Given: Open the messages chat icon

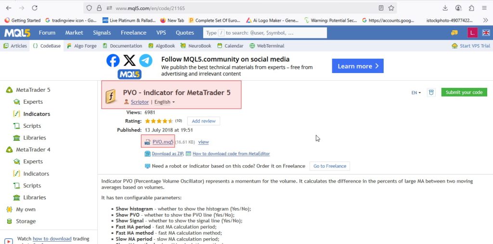Looking at the screenshot, I should [454, 33].
